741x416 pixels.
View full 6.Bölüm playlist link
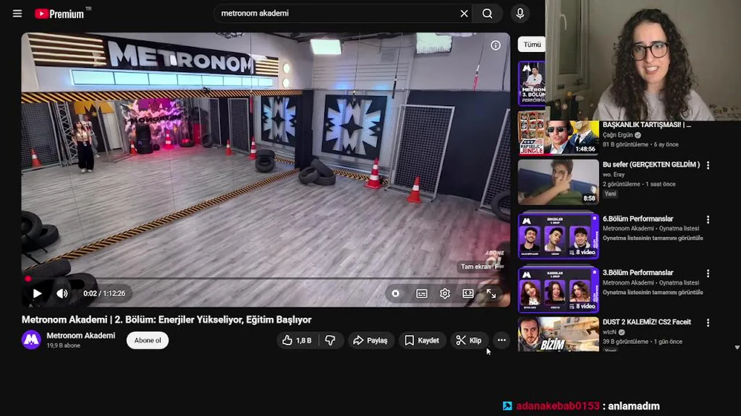coord(653,238)
